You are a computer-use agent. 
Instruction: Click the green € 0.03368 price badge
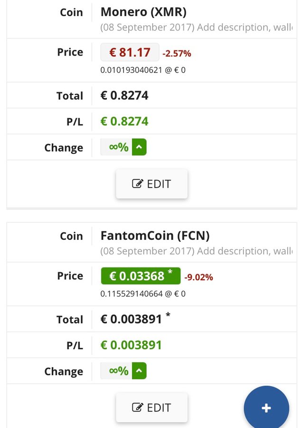tap(141, 276)
